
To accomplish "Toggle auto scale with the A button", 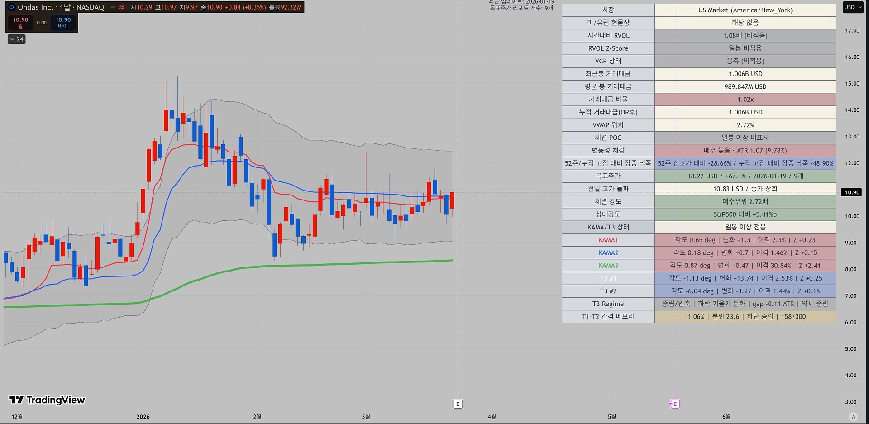I will [853, 417].
